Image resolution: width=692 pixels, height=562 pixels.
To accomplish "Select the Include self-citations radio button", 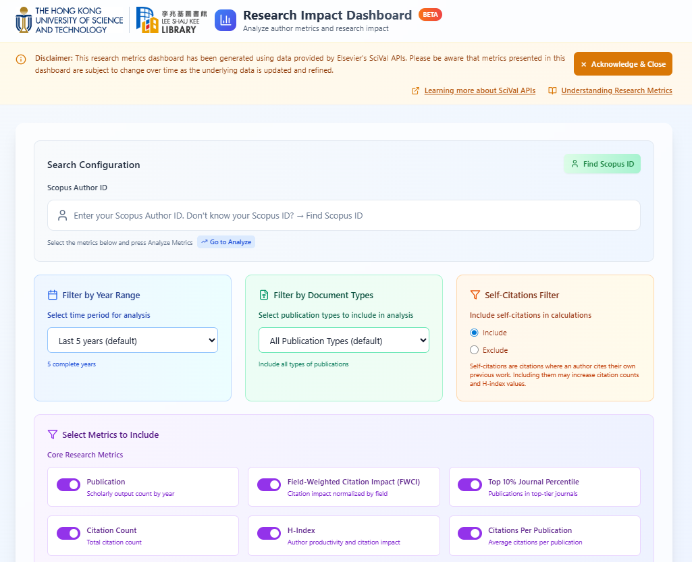I will coord(474,333).
